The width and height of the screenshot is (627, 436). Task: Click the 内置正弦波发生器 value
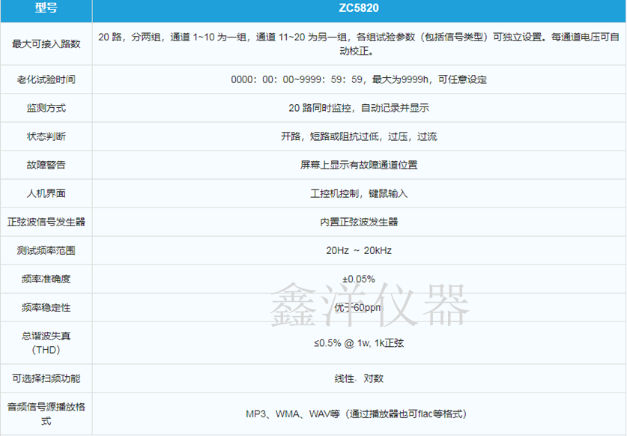(359, 222)
